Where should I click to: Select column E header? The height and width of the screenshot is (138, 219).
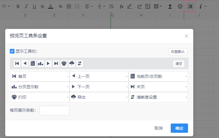pos(54,15)
